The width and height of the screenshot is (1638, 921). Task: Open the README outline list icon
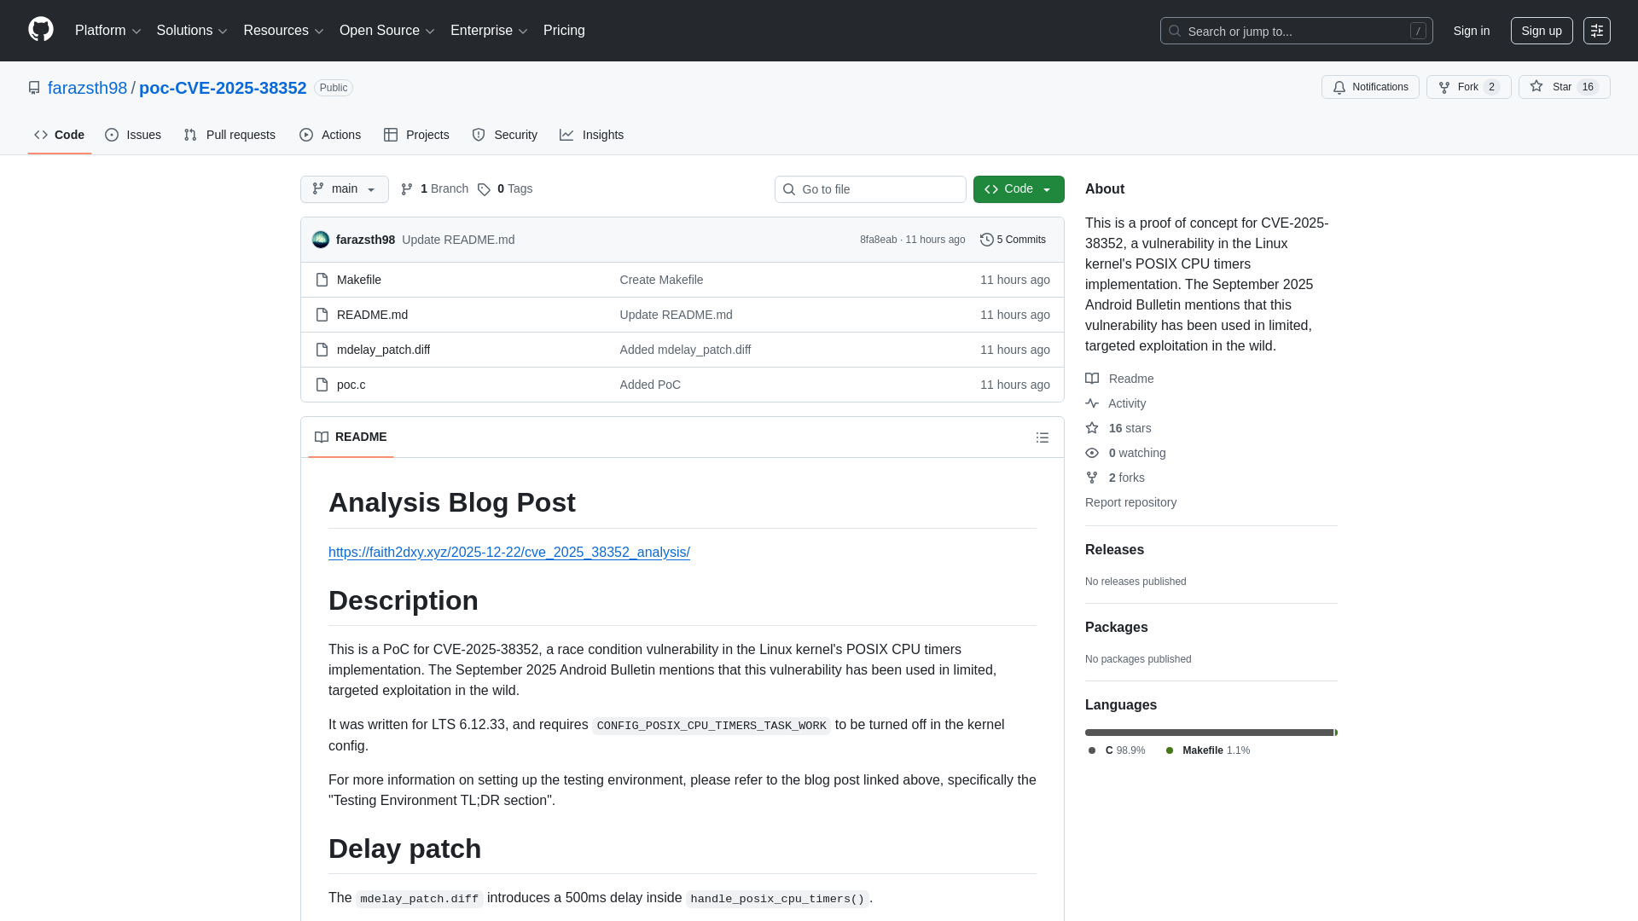1043,437
